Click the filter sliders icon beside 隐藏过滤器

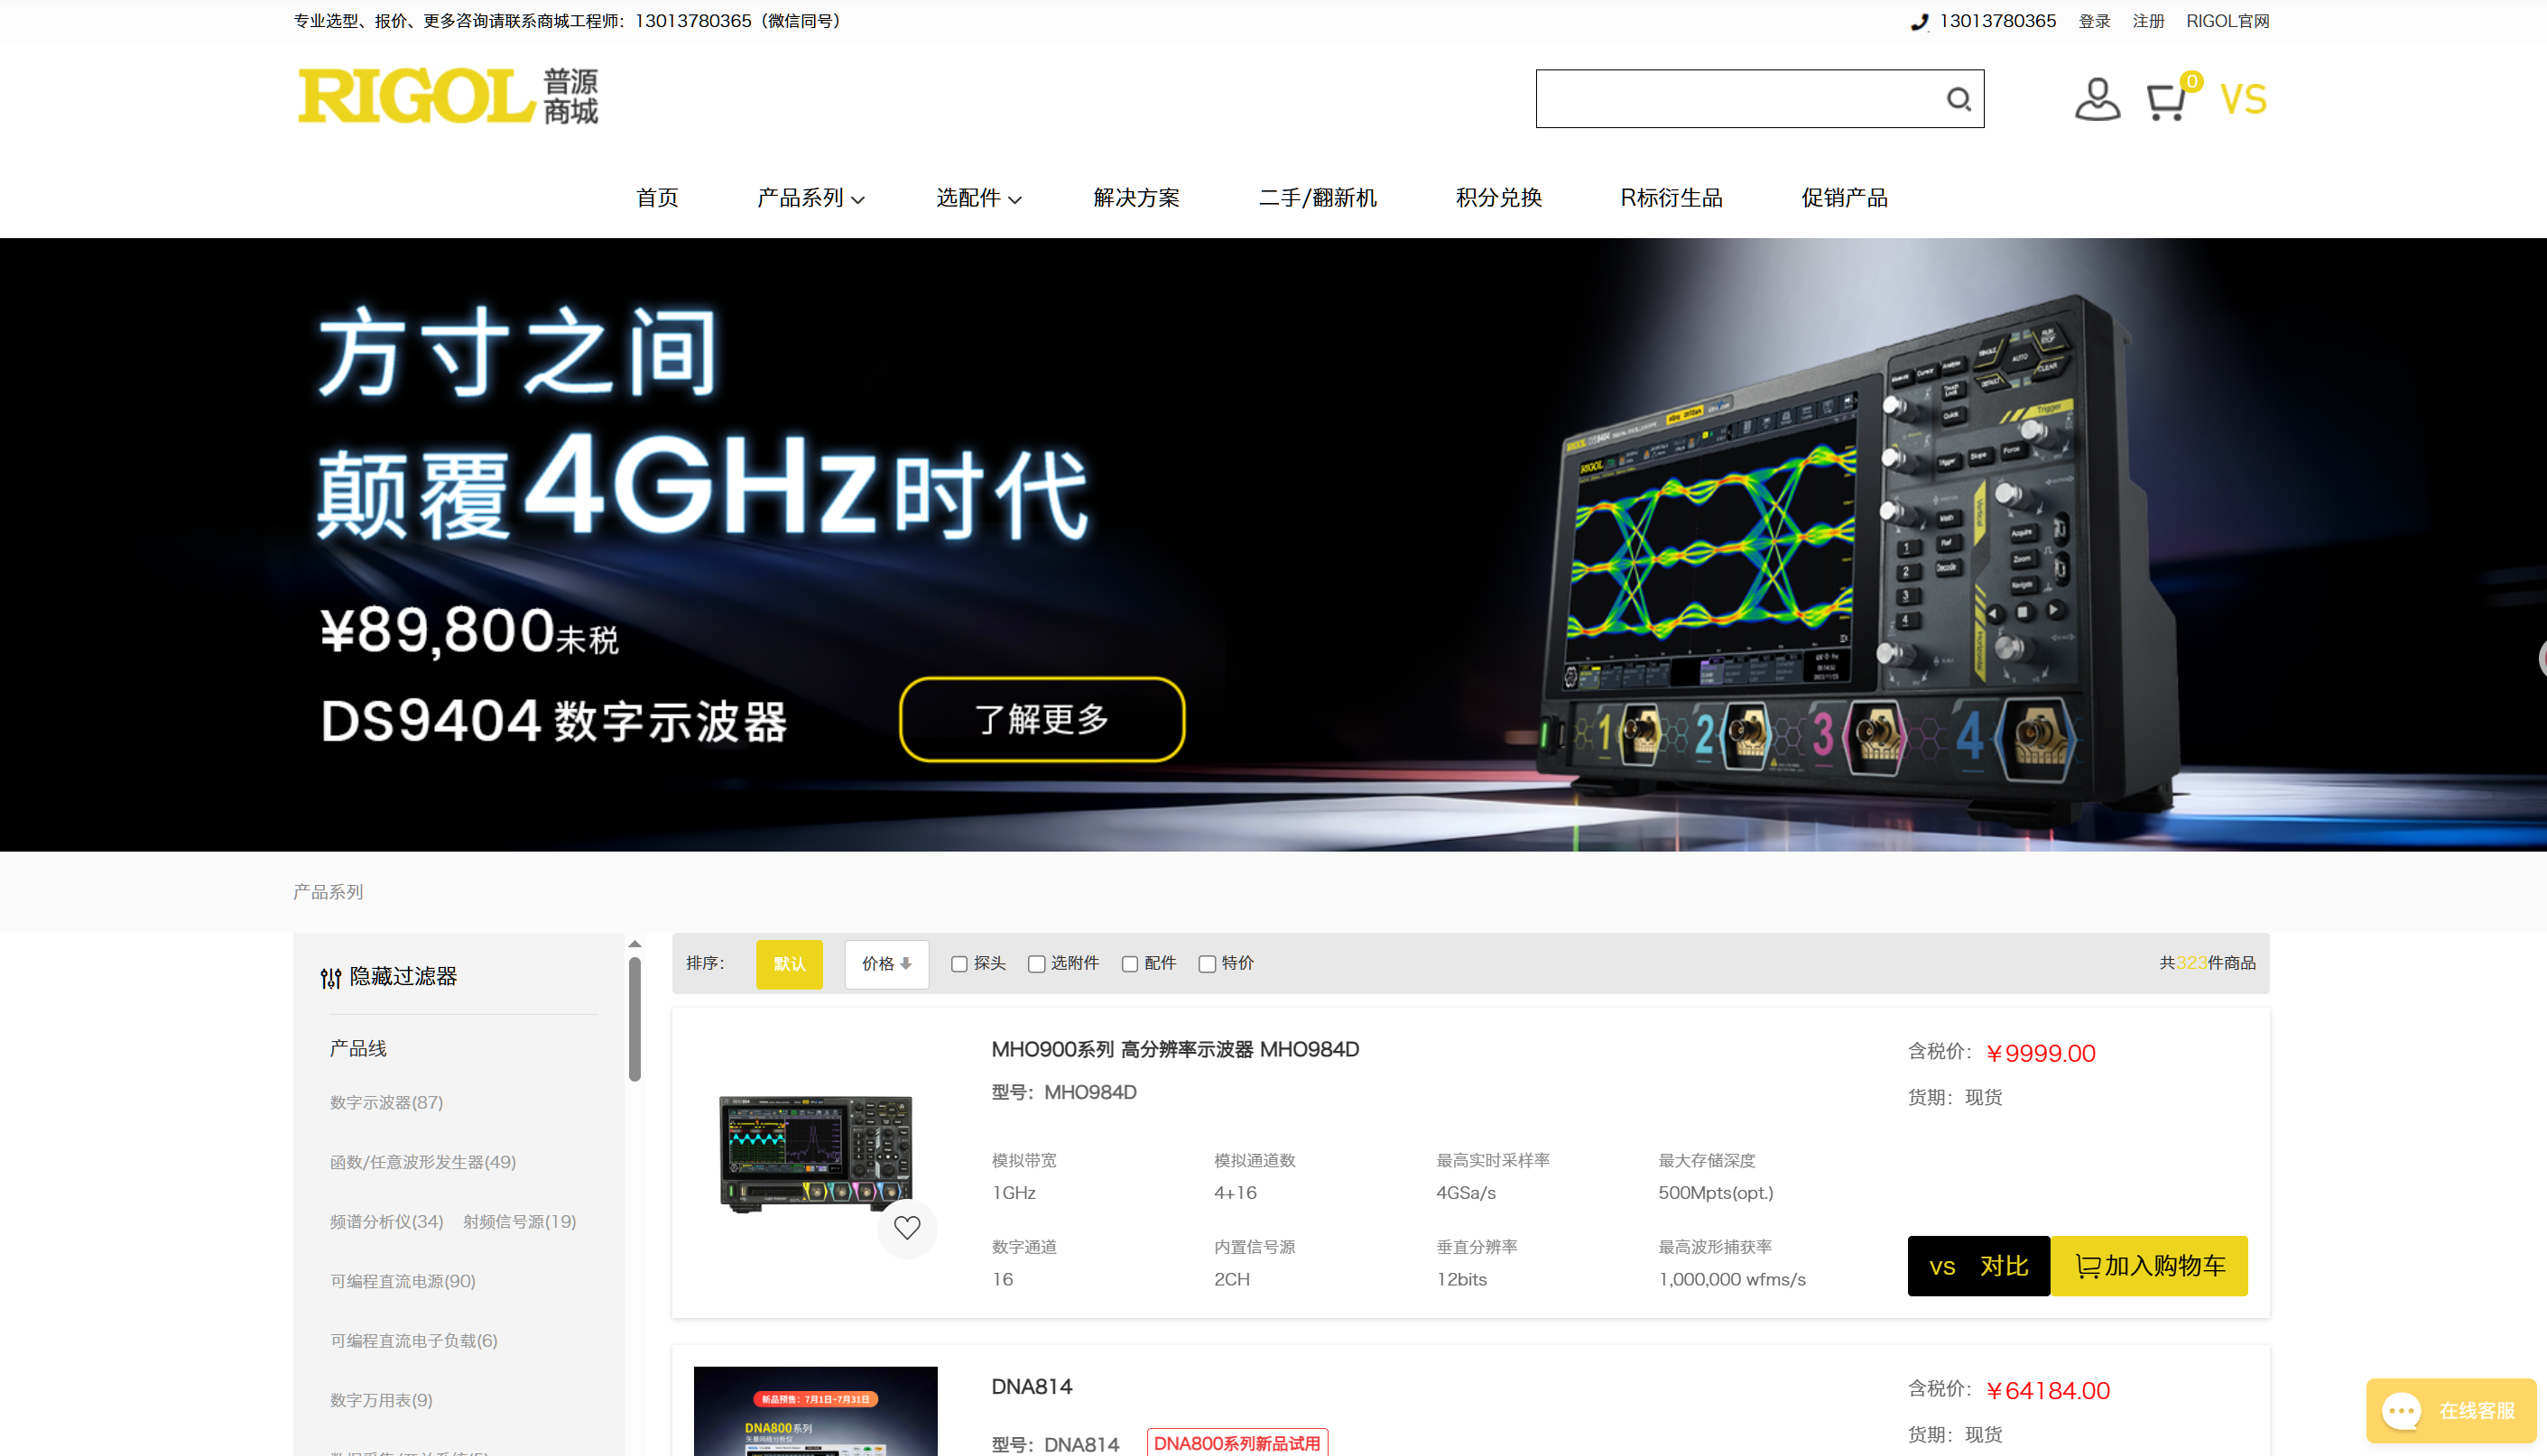[x=330, y=977]
